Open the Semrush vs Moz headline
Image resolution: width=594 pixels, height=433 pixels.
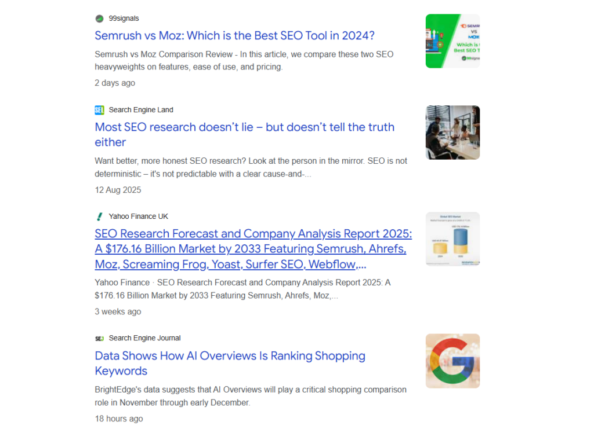[234, 36]
